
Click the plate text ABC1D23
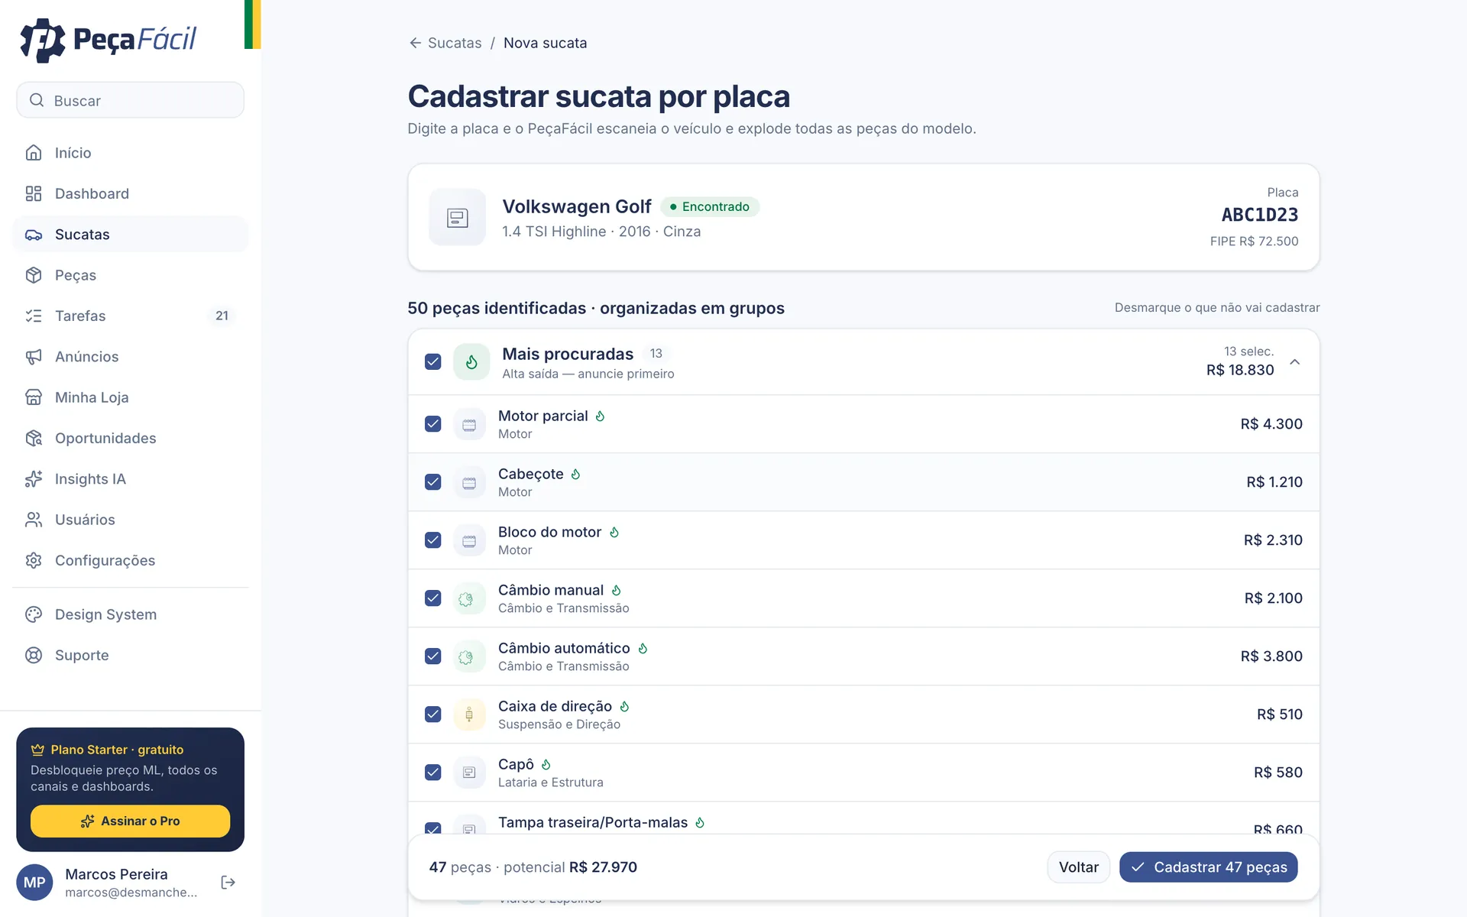(x=1260, y=215)
